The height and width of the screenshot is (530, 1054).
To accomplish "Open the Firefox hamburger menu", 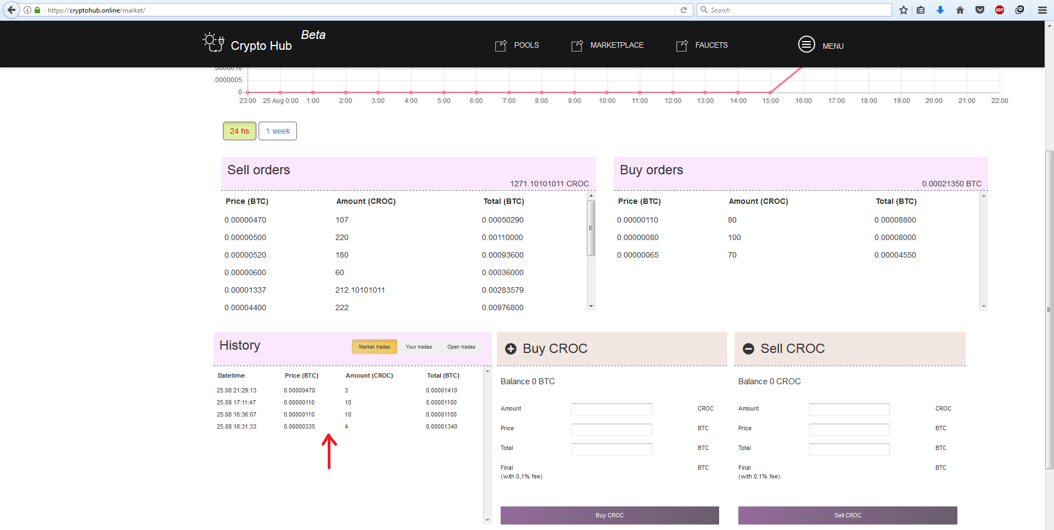I will pos(1042,10).
